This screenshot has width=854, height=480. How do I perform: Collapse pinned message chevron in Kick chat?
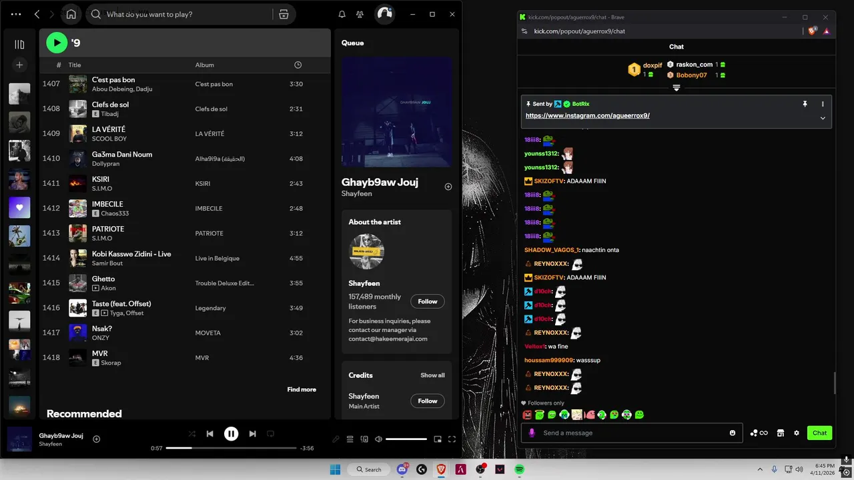click(x=823, y=118)
